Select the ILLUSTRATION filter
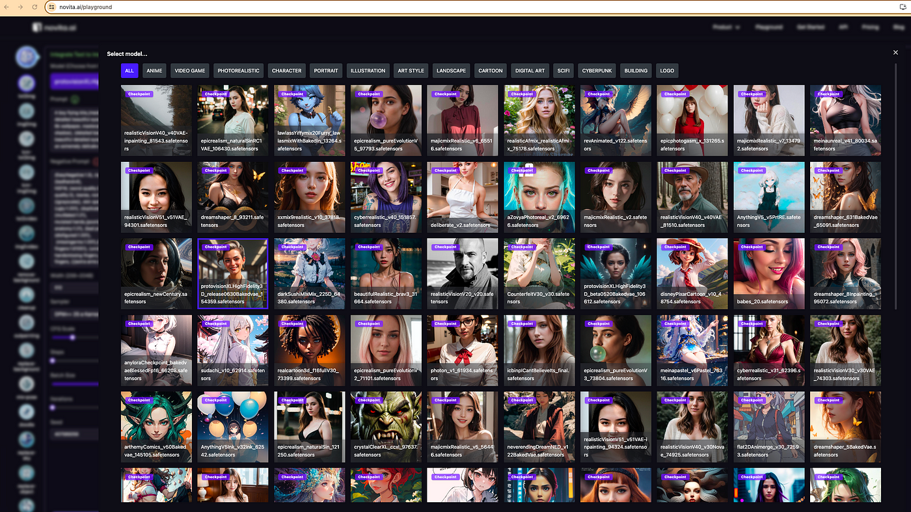 368,71
